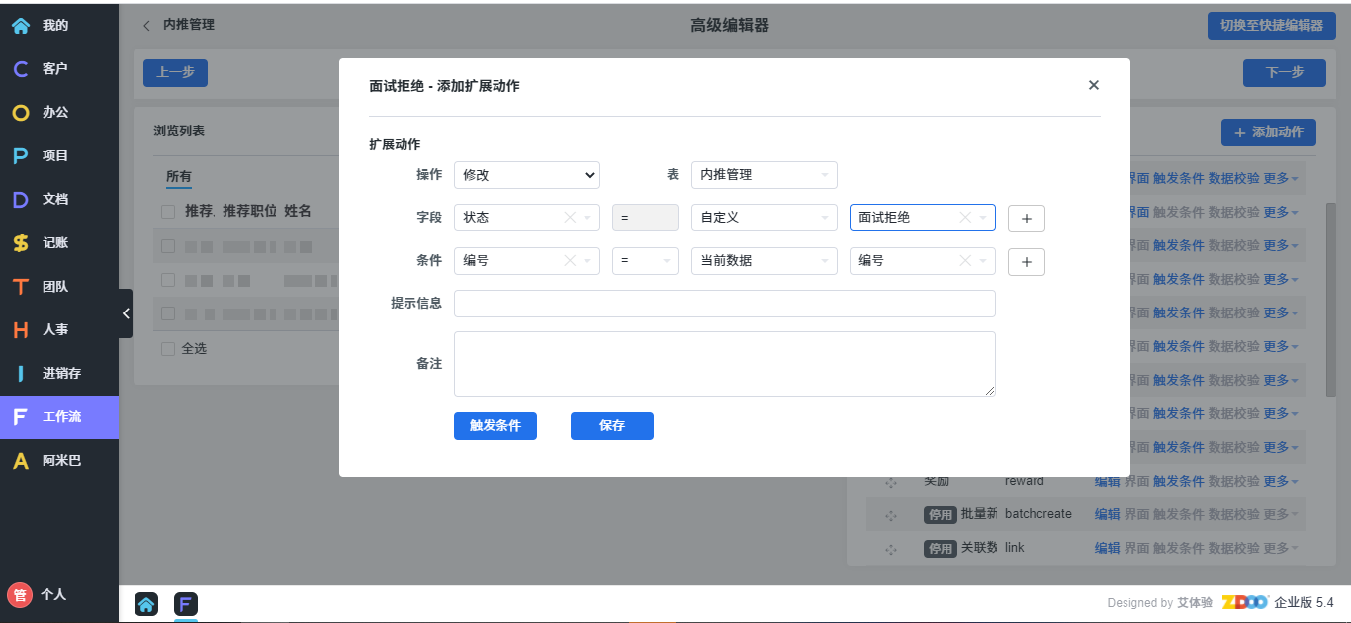1351x623 pixels.
Task: Check the header checkbox of the list
Action: click(x=168, y=212)
